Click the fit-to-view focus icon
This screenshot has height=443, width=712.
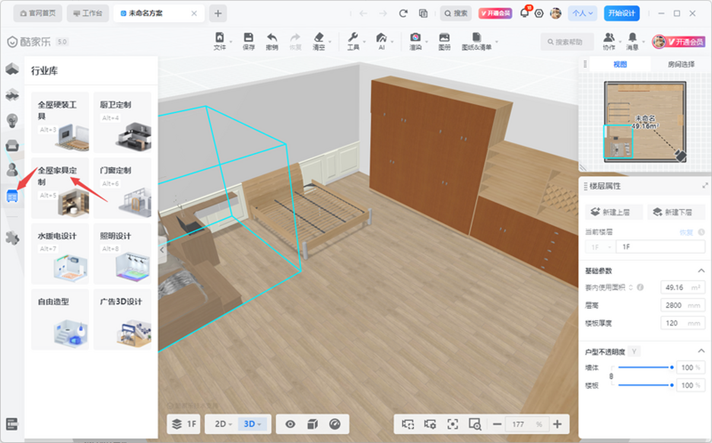pyautogui.click(x=453, y=424)
